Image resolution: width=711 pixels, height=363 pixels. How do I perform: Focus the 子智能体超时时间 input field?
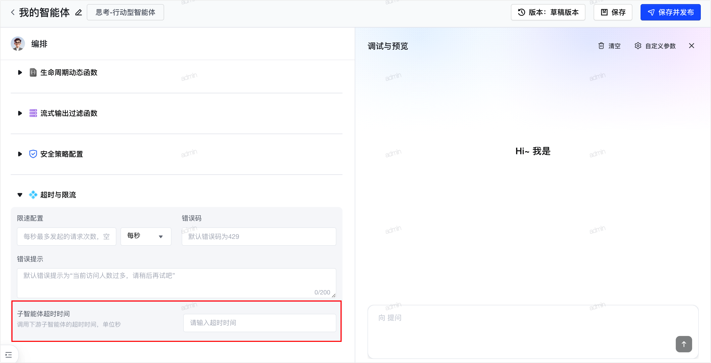pos(260,323)
